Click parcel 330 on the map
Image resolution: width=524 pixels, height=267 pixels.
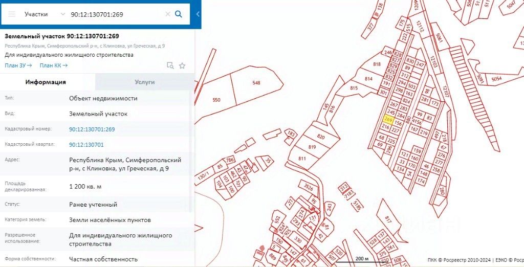pyautogui.click(x=297, y=240)
